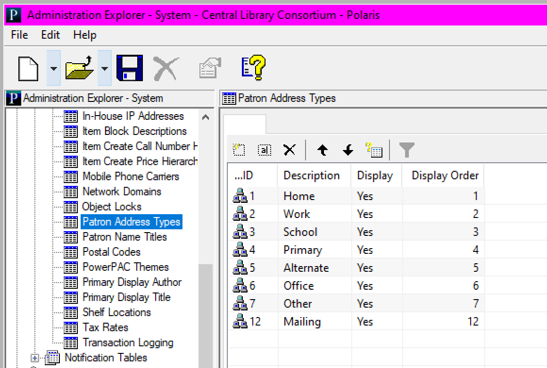Select Primary Display Author tree item
This screenshot has width=547, height=368.
click(x=132, y=282)
